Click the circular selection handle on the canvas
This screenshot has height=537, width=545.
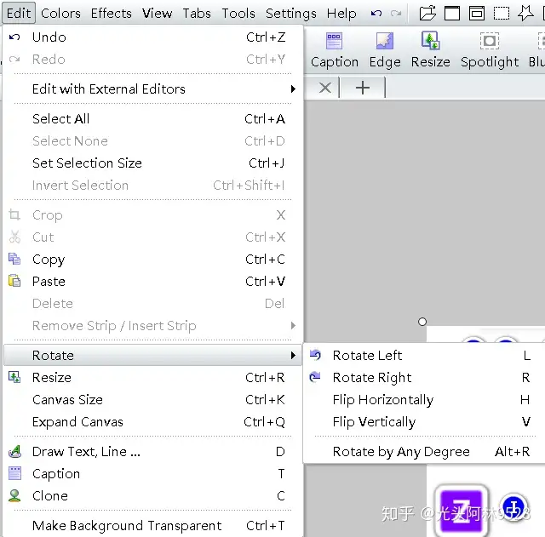(x=422, y=322)
